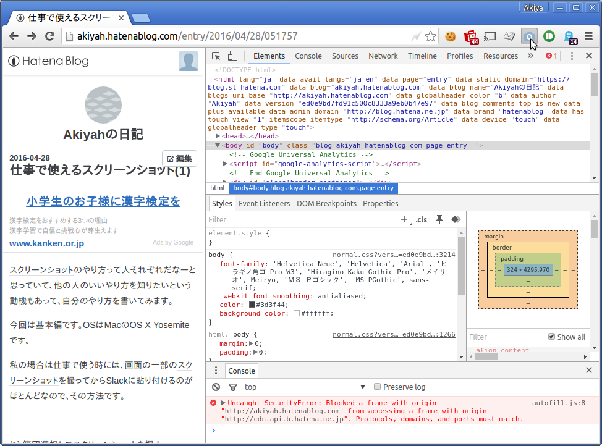Open the Profiles tab

[x=460, y=56]
